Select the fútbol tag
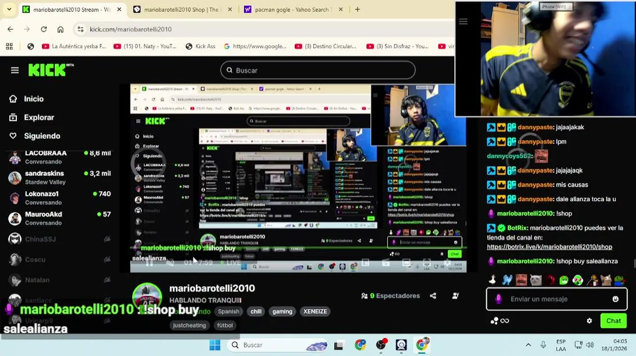The image size is (636, 356). [225, 325]
